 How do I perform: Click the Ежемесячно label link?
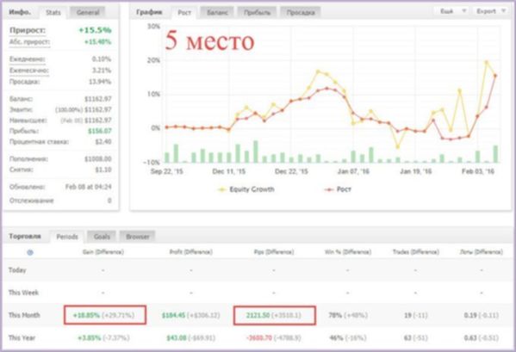click(x=29, y=71)
